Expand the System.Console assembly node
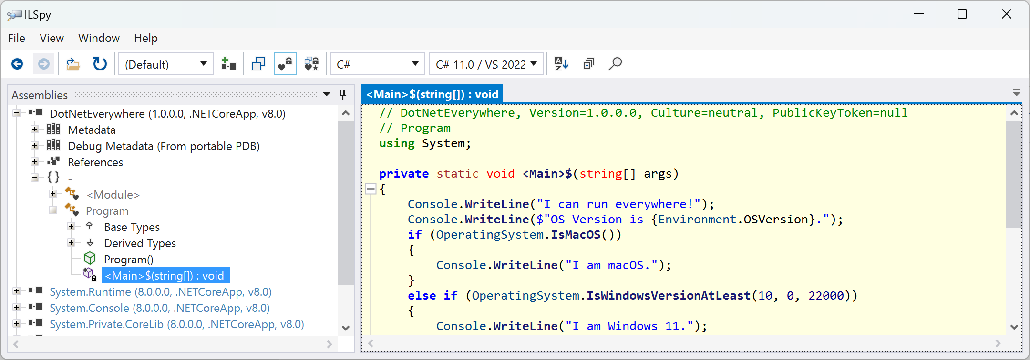 coord(17,307)
